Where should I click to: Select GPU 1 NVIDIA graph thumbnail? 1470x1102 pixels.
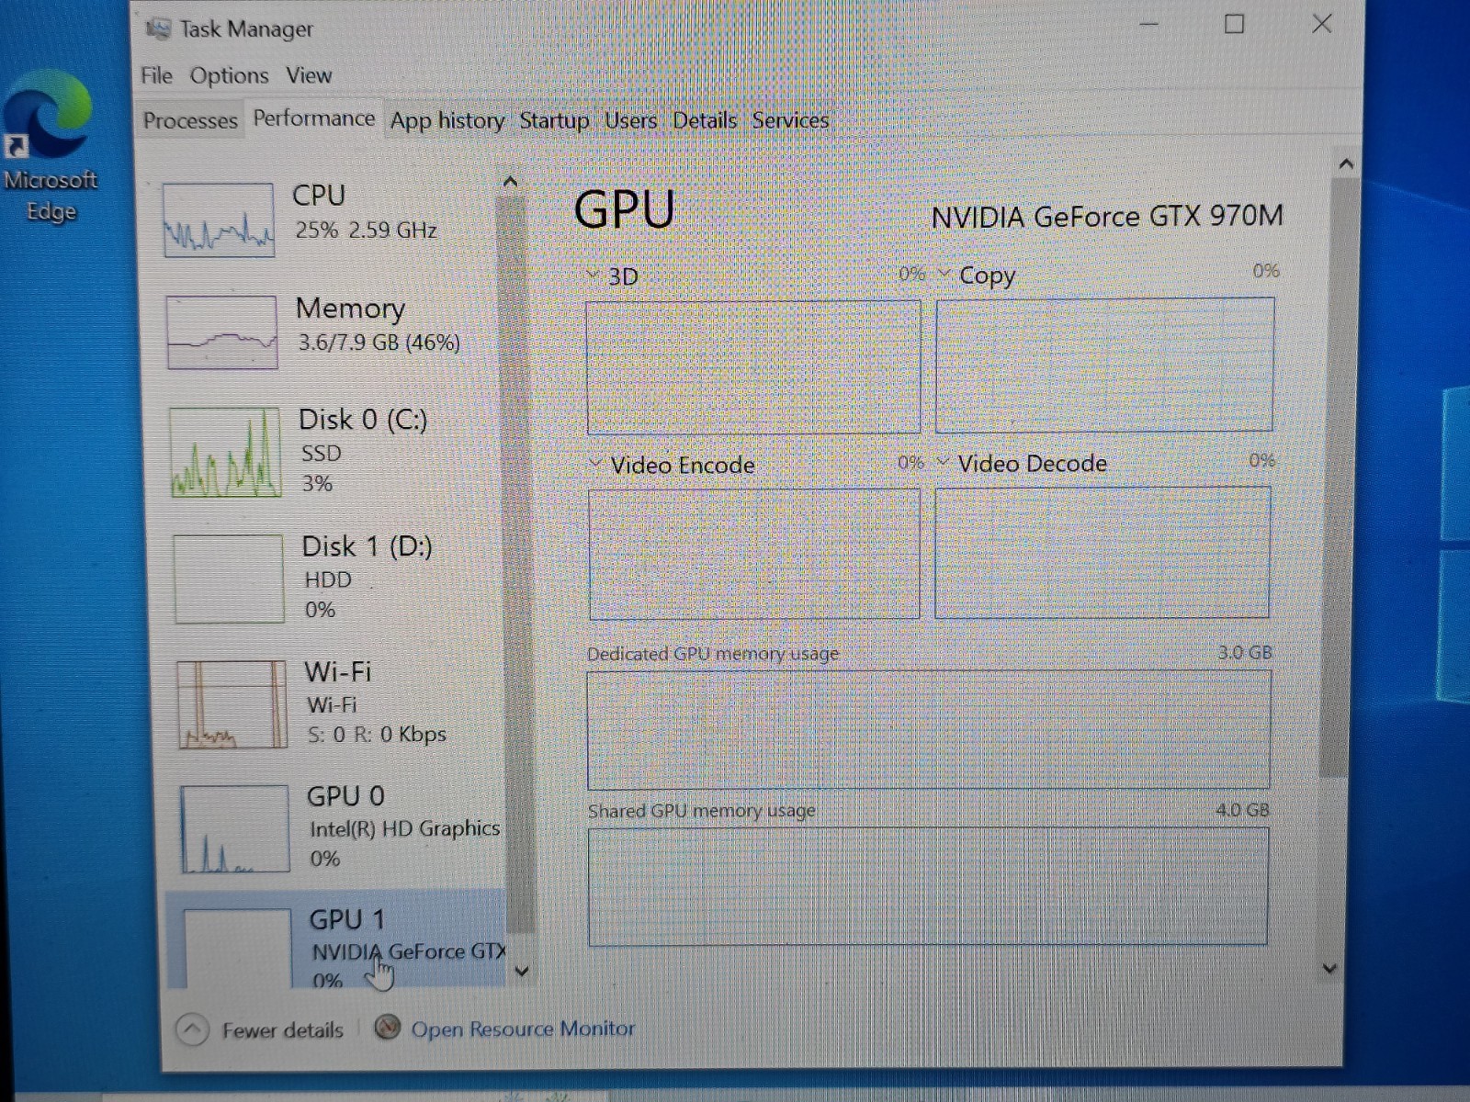[x=237, y=948]
